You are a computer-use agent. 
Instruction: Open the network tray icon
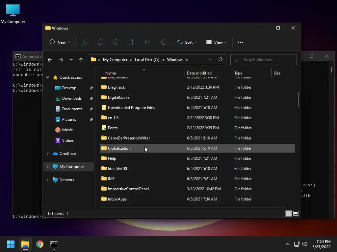click(x=297, y=244)
